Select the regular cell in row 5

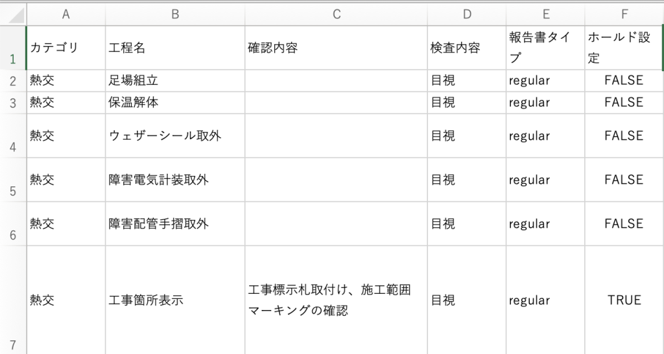[545, 179]
